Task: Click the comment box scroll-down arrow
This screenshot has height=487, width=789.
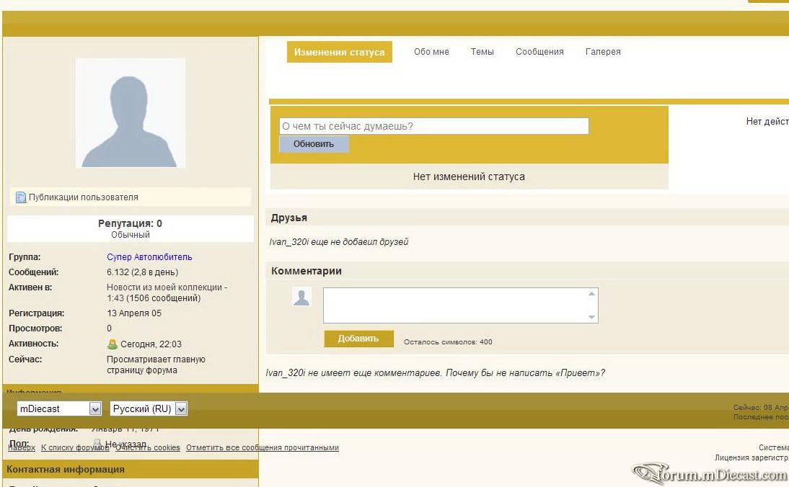Action: [x=591, y=317]
